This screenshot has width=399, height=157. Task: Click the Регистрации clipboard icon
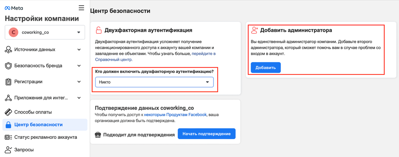(8, 81)
